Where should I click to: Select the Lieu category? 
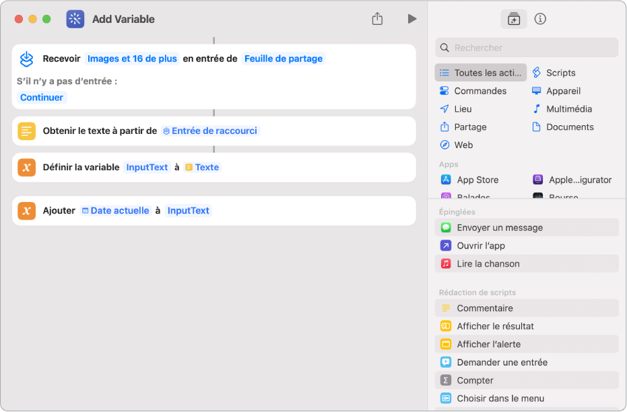(x=456, y=108)
